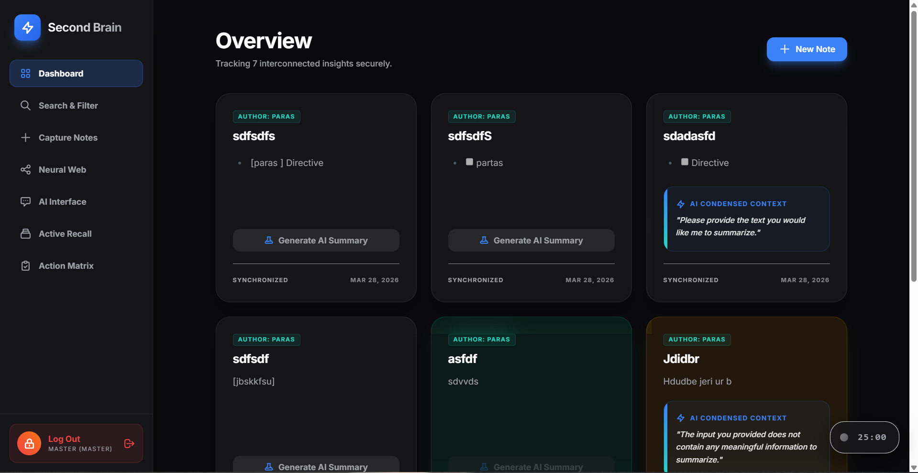918x473 pixels.
Task: Click the Capture Notes plus icon
Action: coord(25,138)
